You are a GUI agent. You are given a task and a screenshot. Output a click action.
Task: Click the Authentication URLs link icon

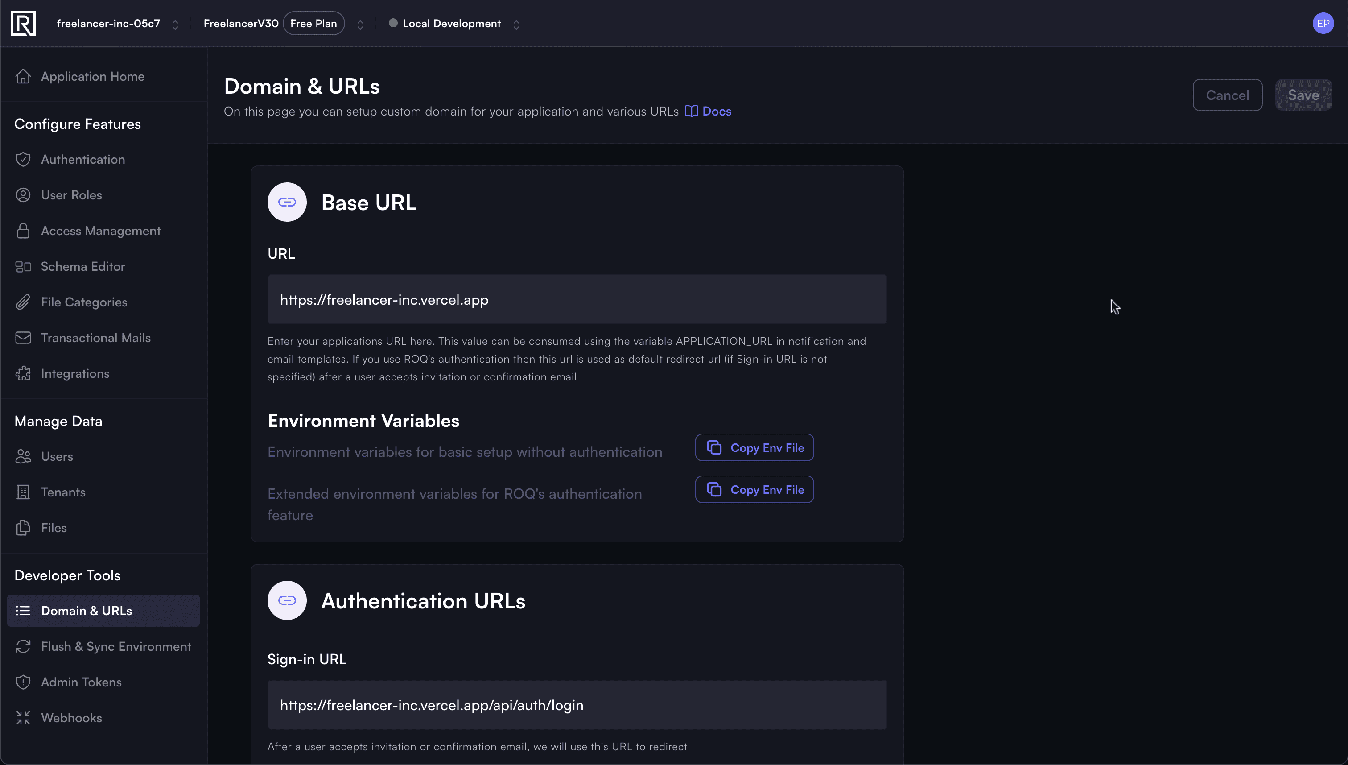(x=287, y=600)
